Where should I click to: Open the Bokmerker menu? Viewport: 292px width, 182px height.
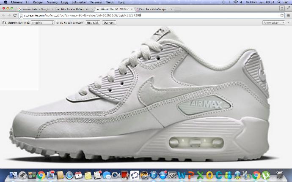(x=79, y=2)
